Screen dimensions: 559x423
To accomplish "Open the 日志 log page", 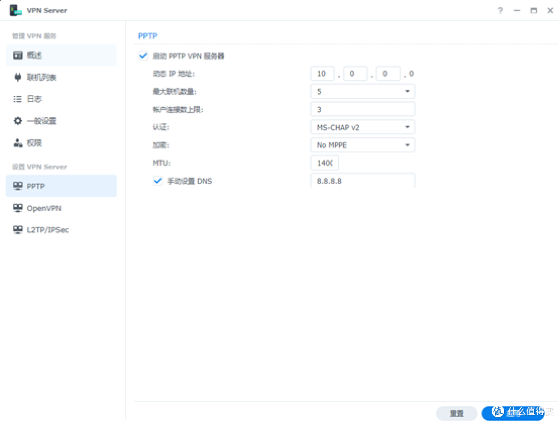I will point(61,99).
